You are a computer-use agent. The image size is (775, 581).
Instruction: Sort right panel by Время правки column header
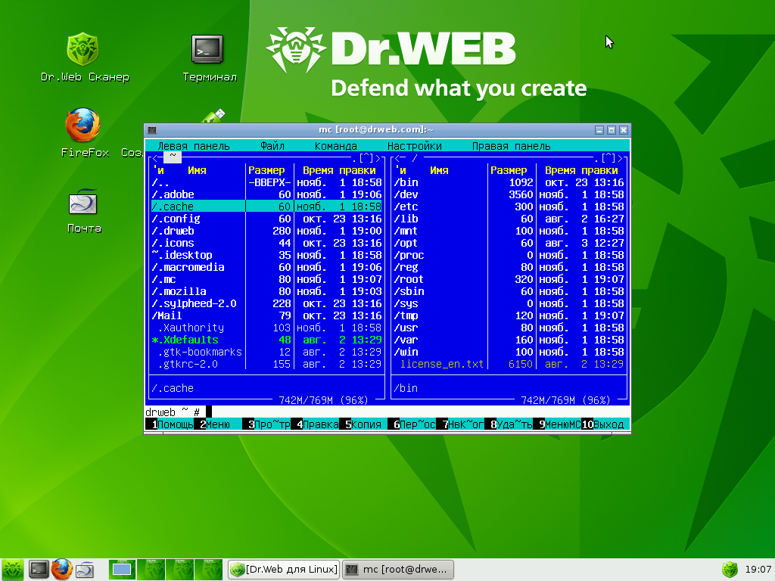pyautogui.click(x=581, y=170)
